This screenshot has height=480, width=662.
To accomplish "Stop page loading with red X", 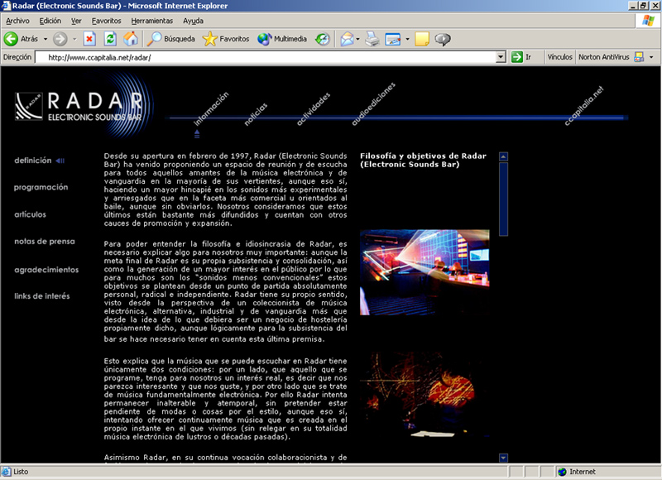I will [89, 39].
